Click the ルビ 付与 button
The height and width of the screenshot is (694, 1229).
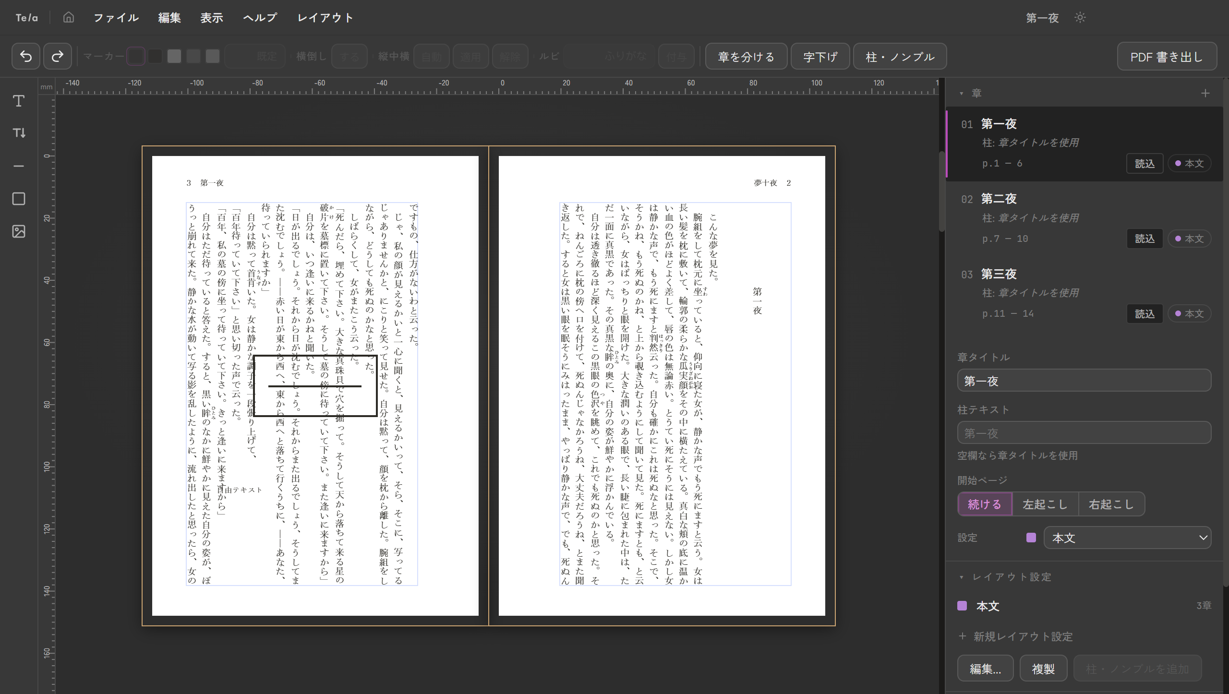pos(676,57)
